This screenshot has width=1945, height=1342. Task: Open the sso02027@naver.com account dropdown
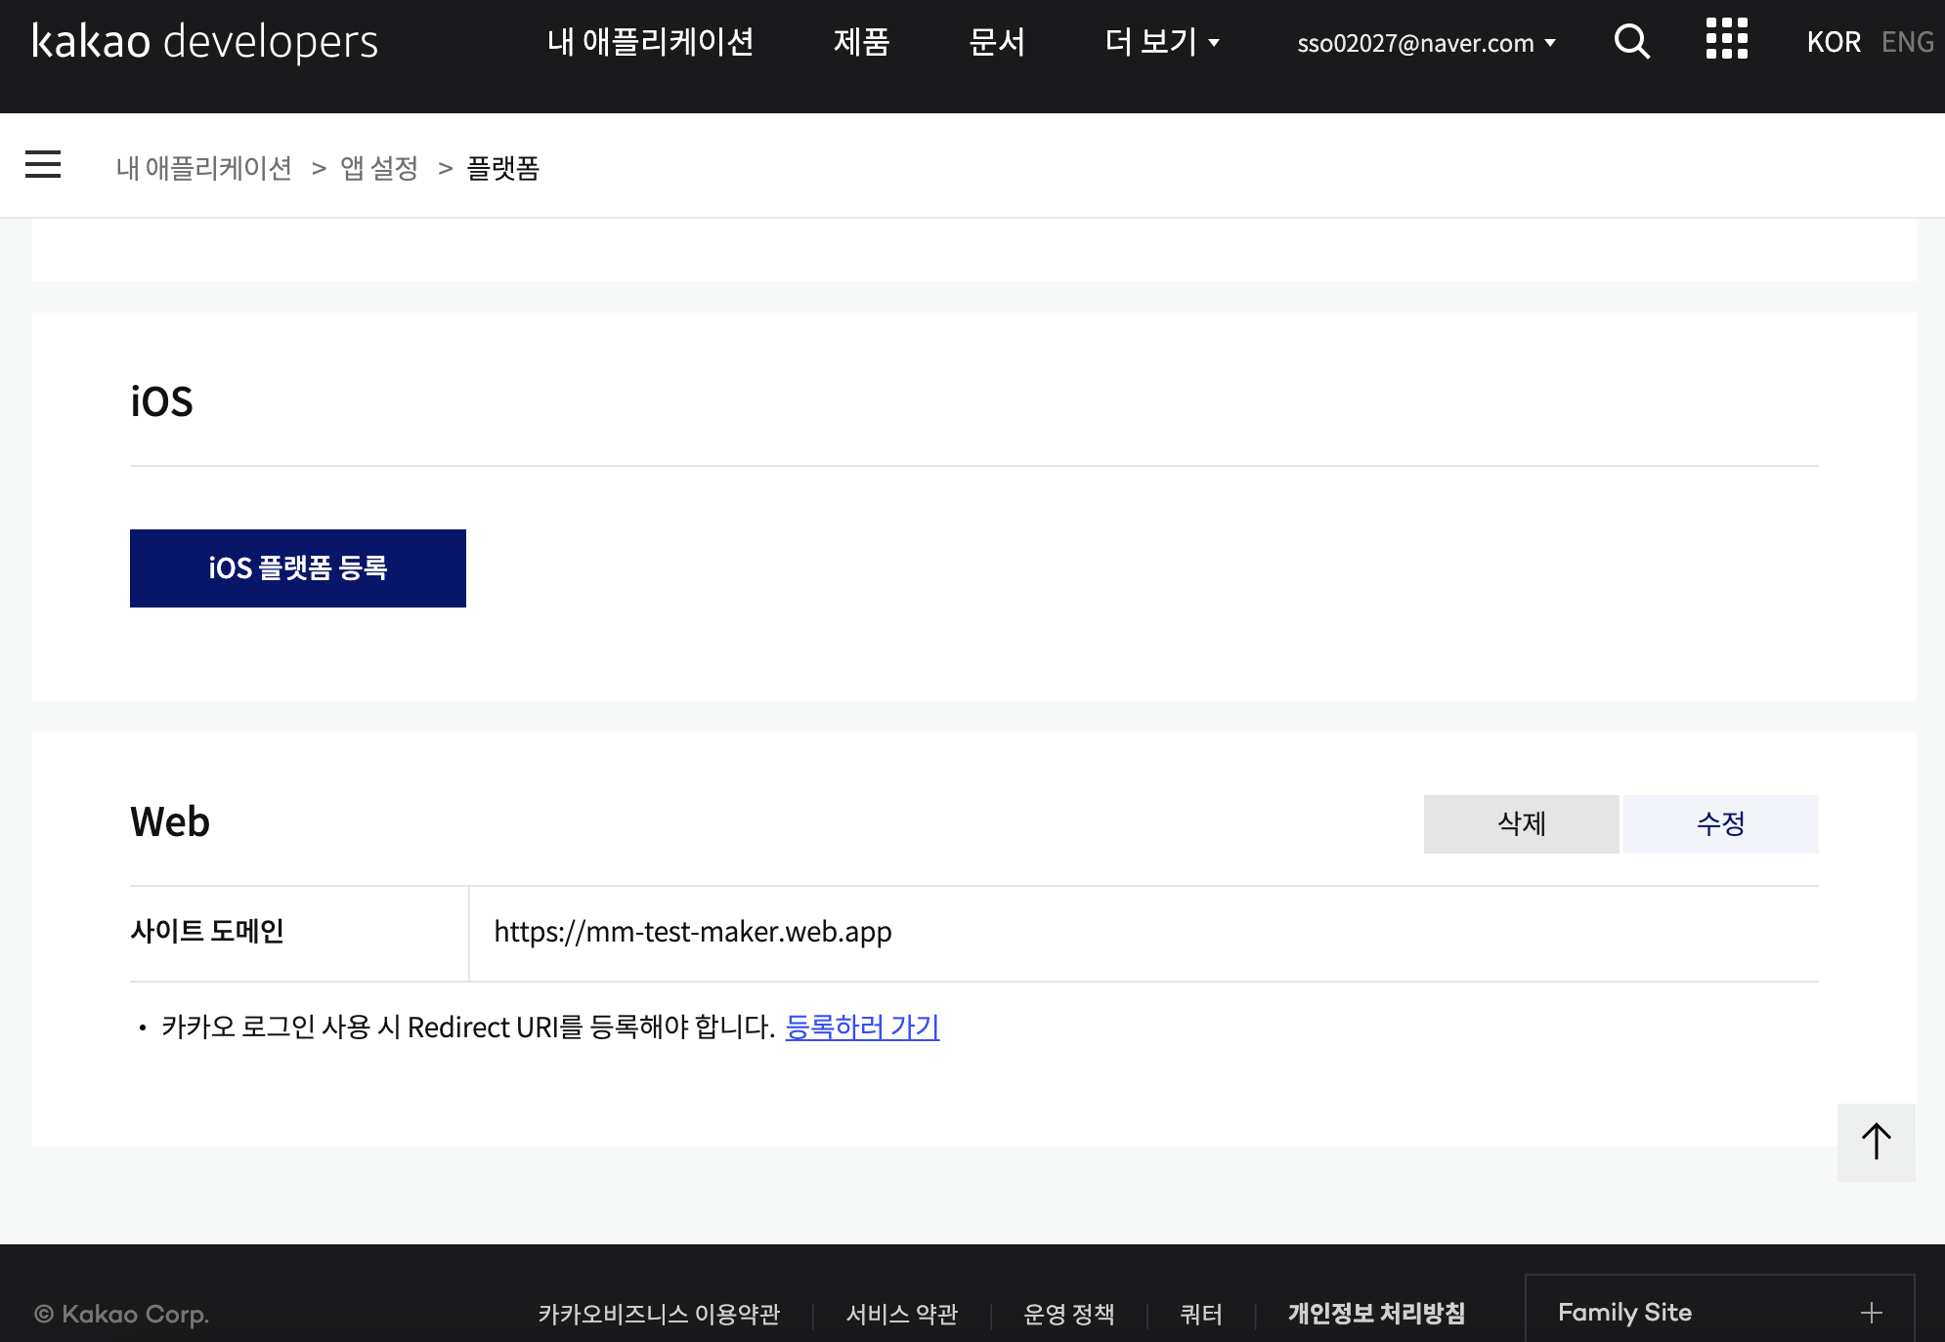(1426, 43)
